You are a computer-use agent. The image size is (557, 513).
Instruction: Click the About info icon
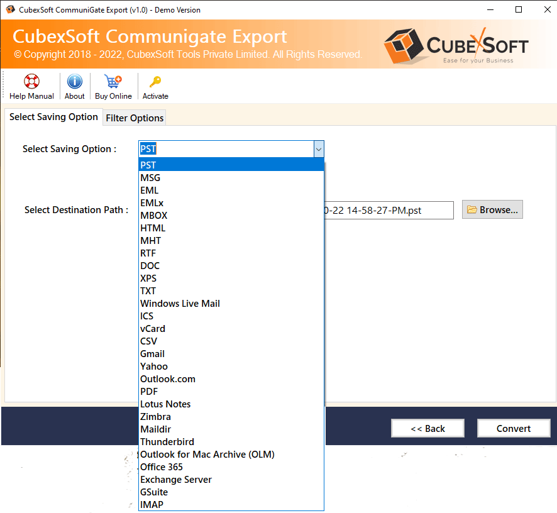coord(75,81)
